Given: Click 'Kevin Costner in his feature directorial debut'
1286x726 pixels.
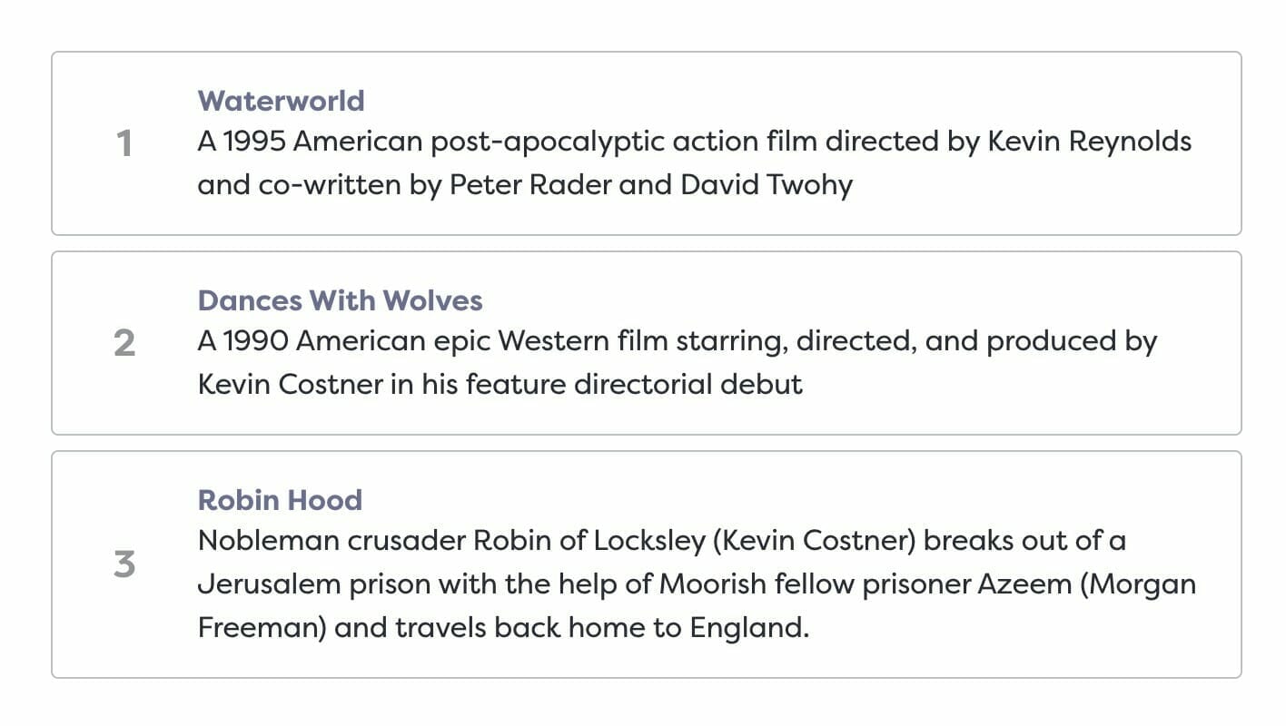Looking at the screenshot, I should [500, 385].
